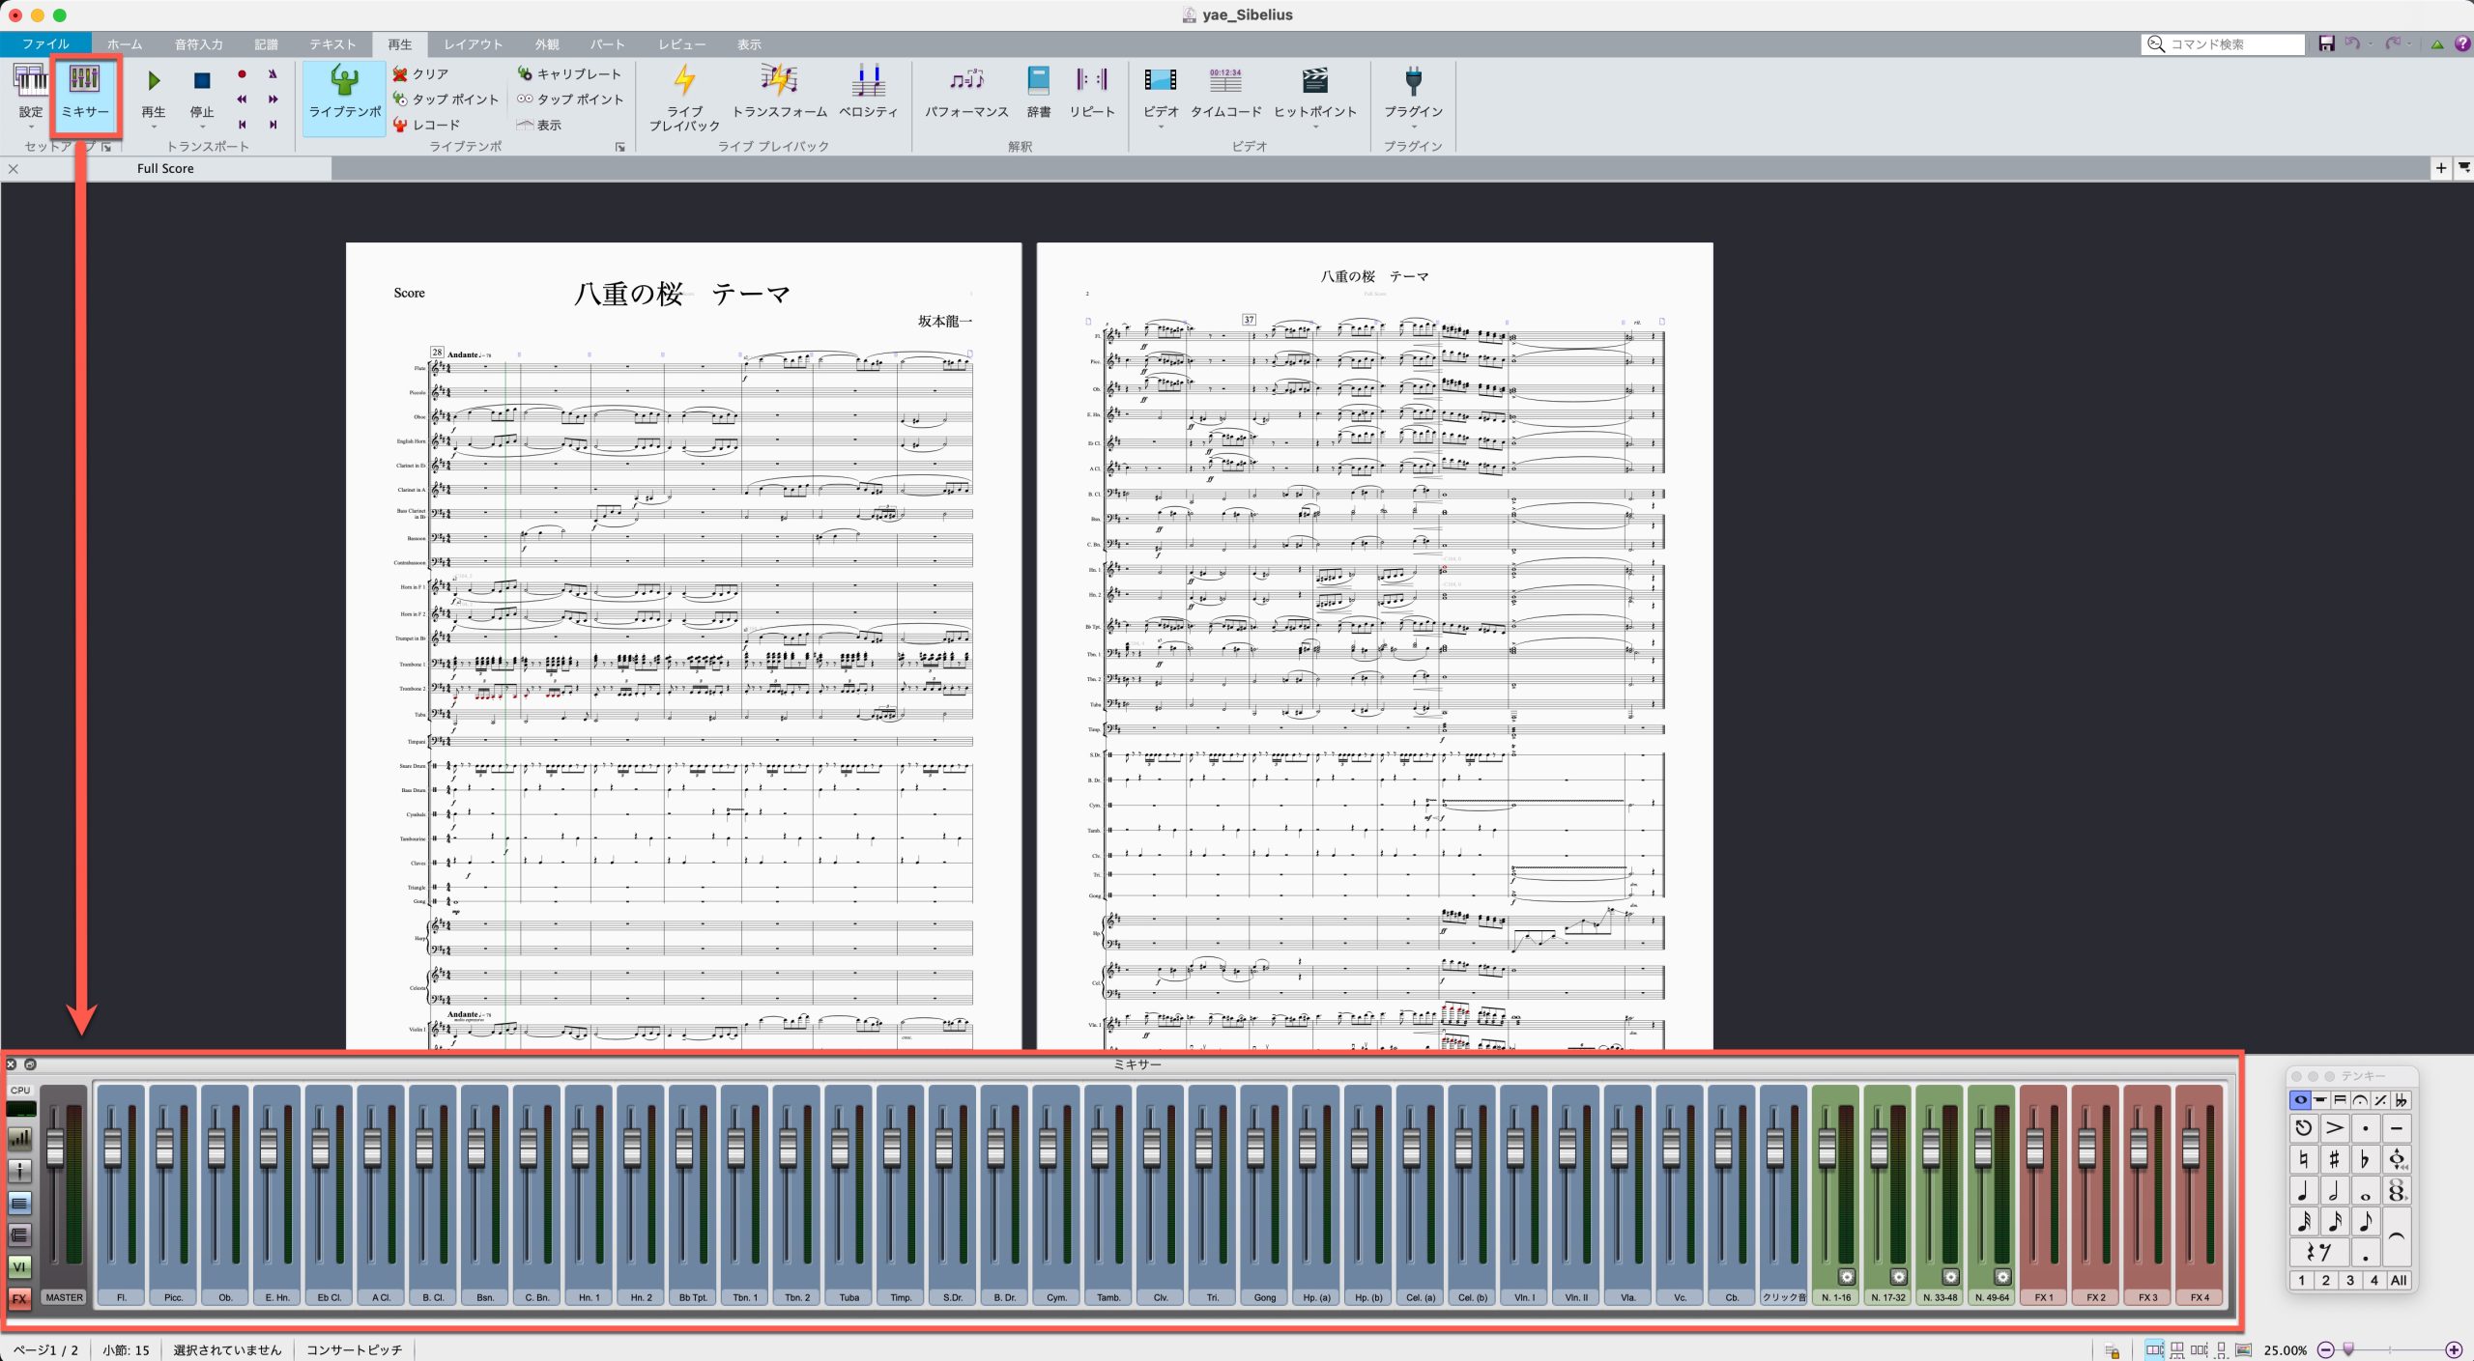Viewport: 2474px width, 1361px height.
Task: Click the left タップ ポイント button
Action: [446, 99]
